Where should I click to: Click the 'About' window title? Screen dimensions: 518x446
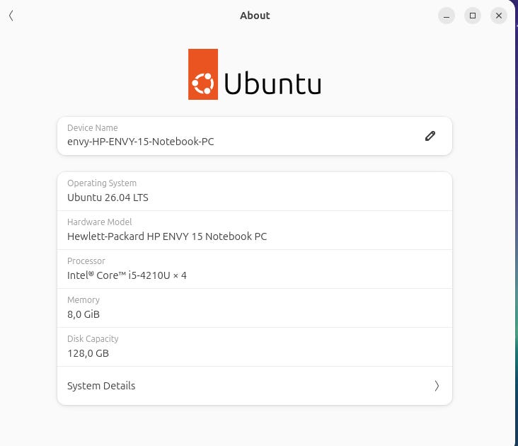[x=255, y=16]
